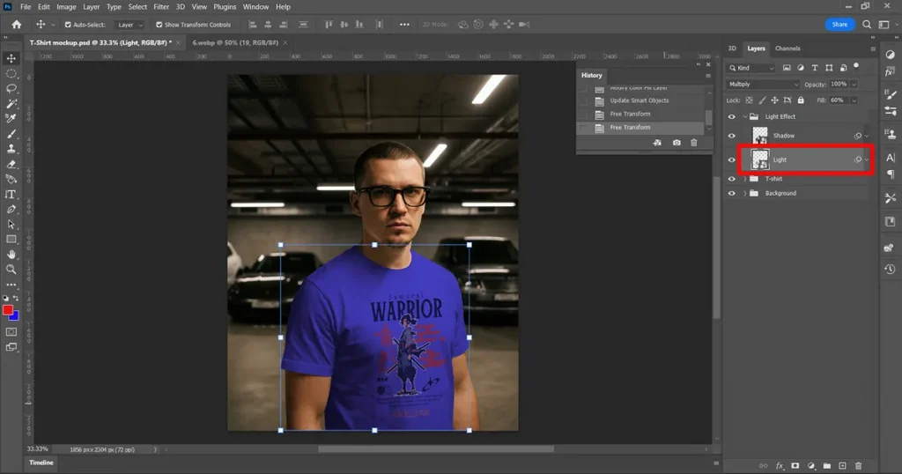Screen dimensions: 902x474
Task: Click the Light layer thumbnail
Action: click(x=760, y=160)
